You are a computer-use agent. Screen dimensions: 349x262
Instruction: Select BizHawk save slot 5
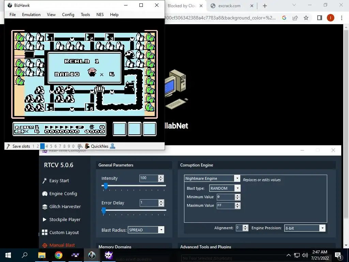coord(51,146)
